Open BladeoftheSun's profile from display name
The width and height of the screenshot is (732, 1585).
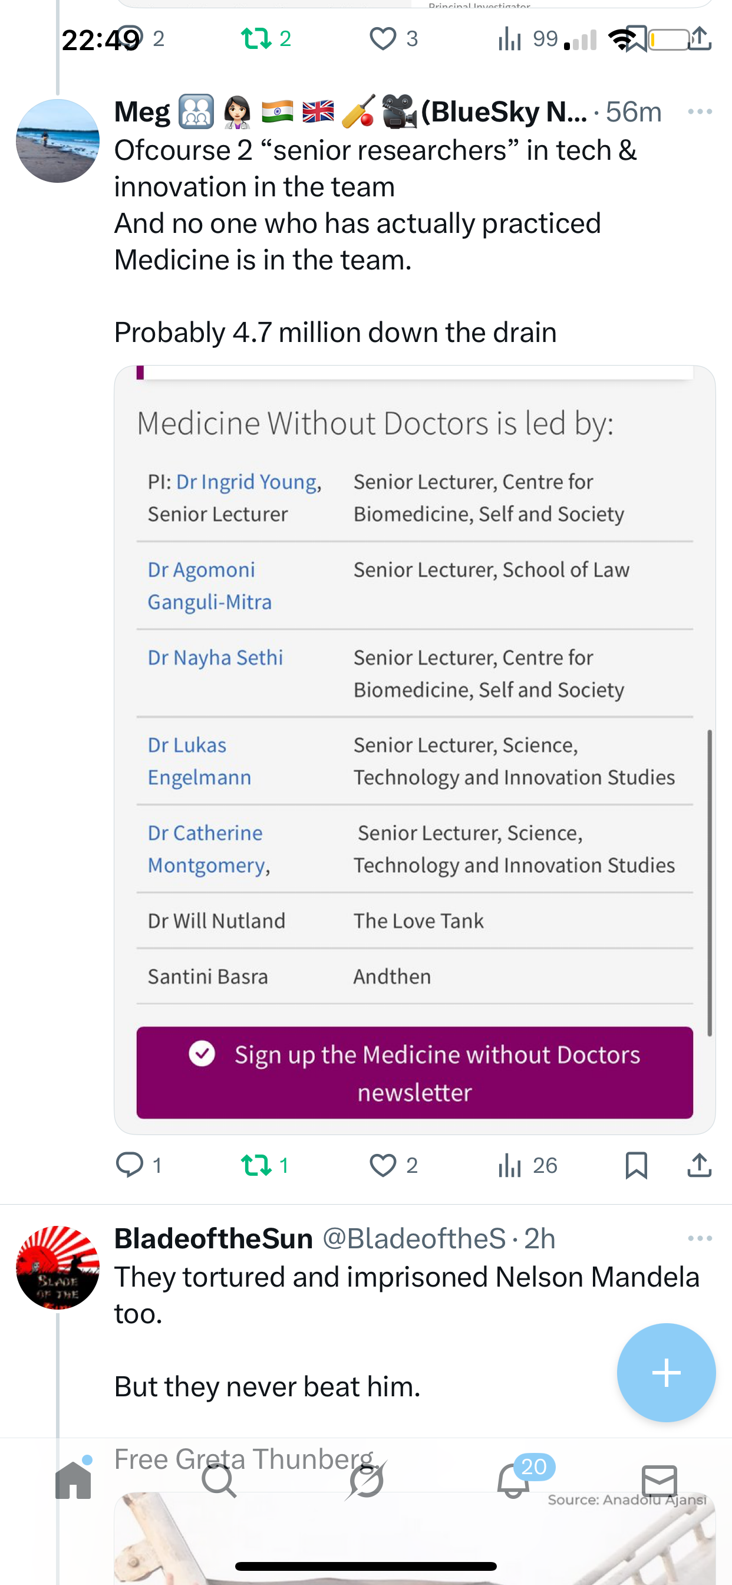(213, 1238)
